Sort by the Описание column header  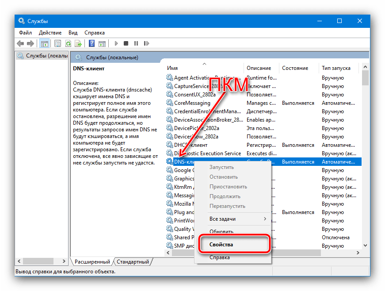click(x=262, y=68)
